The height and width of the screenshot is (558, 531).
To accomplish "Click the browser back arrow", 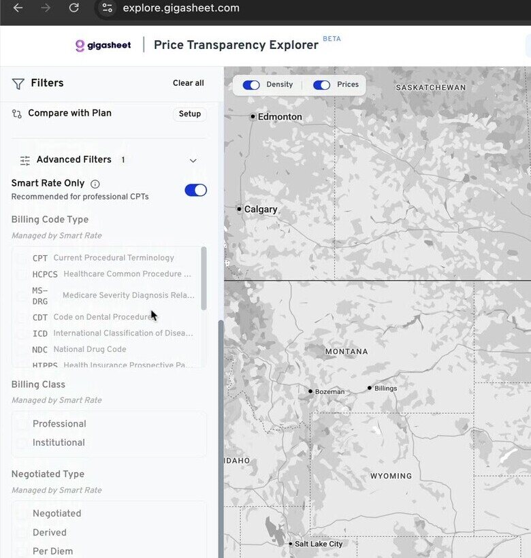I will pos(18,8).
